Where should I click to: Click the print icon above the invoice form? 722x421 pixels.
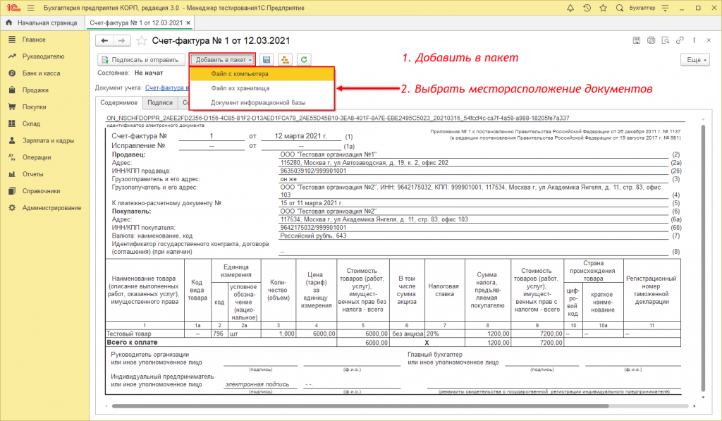651,40
